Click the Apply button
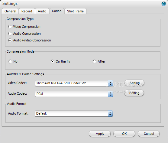 (100, 134)
